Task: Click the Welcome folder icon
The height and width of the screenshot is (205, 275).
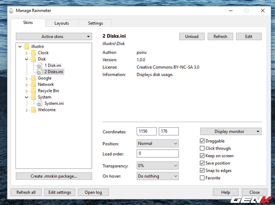Action: pos(34,110)
